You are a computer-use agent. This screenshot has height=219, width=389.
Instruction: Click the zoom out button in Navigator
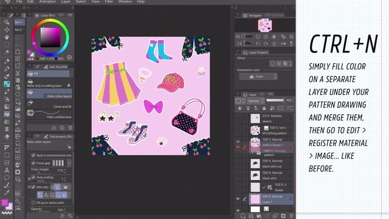pyautogui.click(x=258, y=36)
